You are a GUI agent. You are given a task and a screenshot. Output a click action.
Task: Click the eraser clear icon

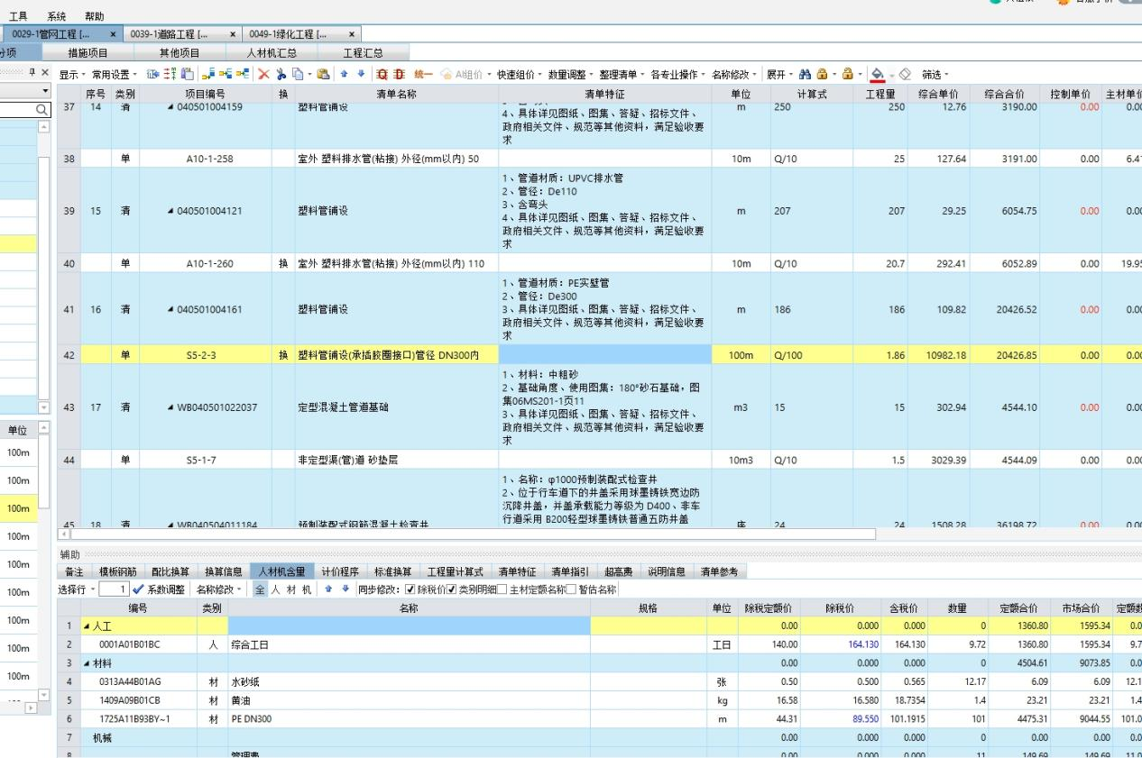[905, 75]
